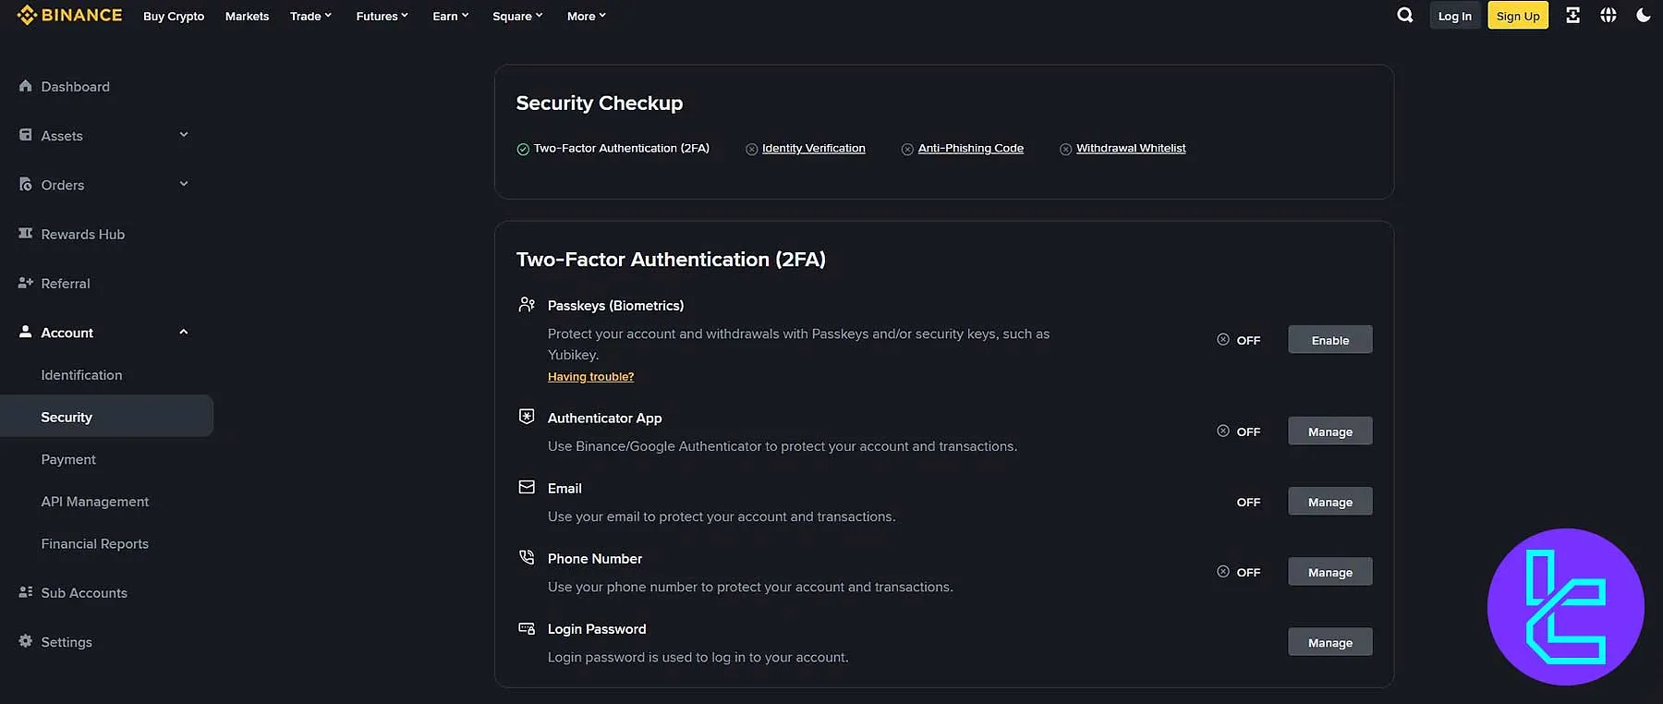The height and width of the screenshot is (704, 1663).
Task: Toggle the Authenticator App OFF status
Action: (x=1238, y=431)
